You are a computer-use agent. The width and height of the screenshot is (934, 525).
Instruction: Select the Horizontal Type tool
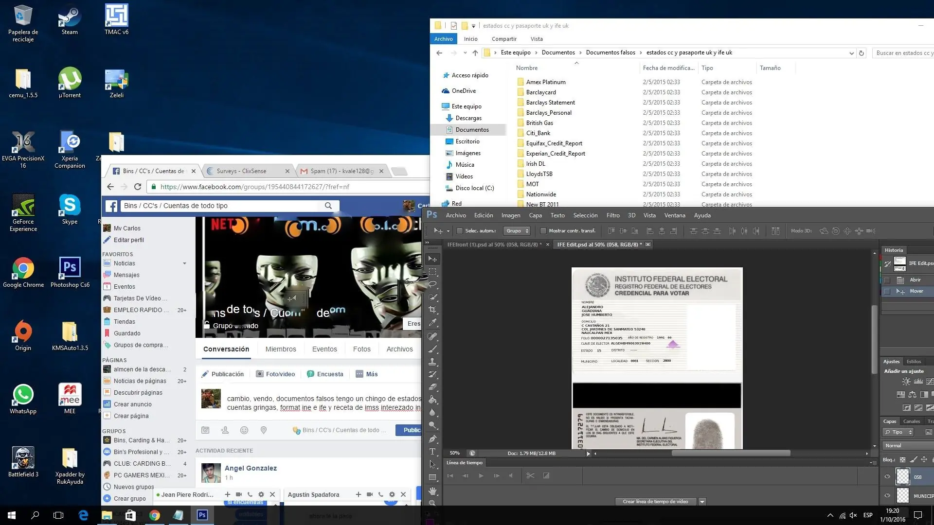pos(432,452)
